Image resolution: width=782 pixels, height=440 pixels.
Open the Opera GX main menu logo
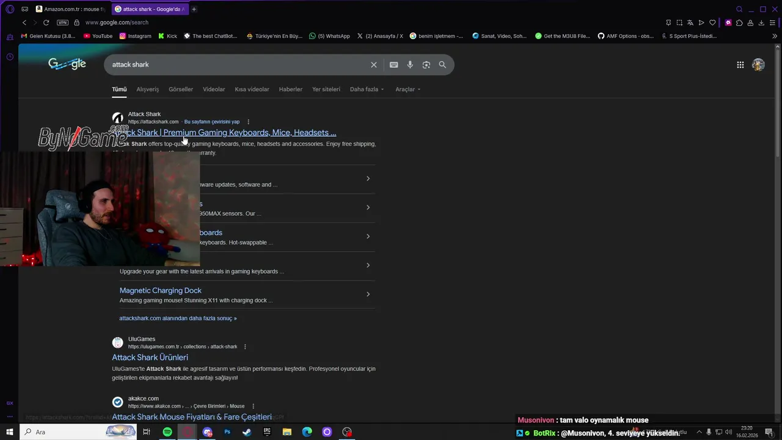10,9
